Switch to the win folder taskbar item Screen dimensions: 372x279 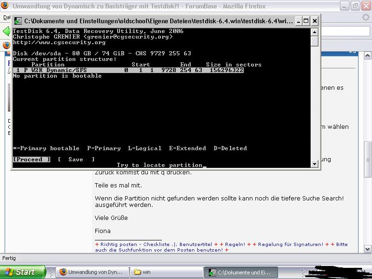(166, 272)
